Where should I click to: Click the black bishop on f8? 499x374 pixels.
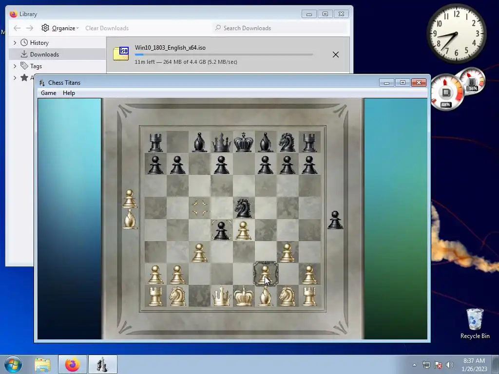(x=266, y=142)
